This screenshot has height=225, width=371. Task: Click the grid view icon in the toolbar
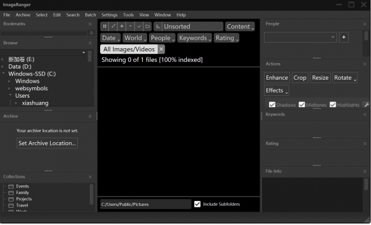104,27
